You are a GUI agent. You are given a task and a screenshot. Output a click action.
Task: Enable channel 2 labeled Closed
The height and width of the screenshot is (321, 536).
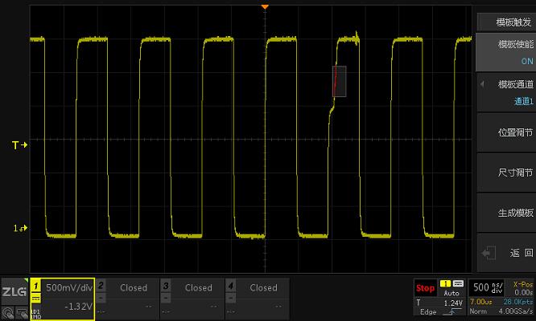point(127,295)
